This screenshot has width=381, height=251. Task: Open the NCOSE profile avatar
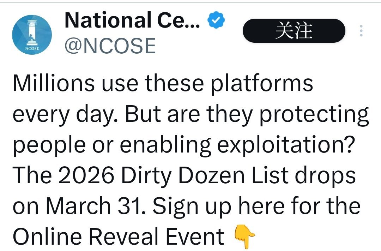32,35
